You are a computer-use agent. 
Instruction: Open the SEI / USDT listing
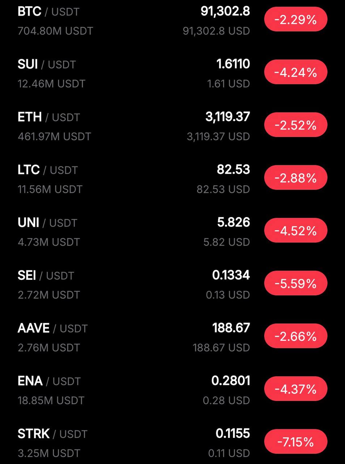click(x=46, y=276)
